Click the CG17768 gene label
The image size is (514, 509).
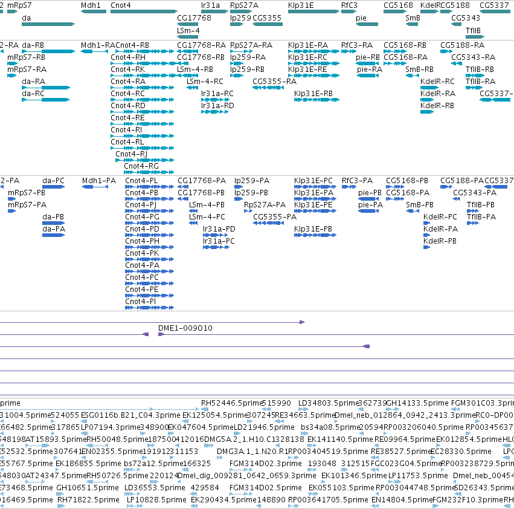click(194, 18)
